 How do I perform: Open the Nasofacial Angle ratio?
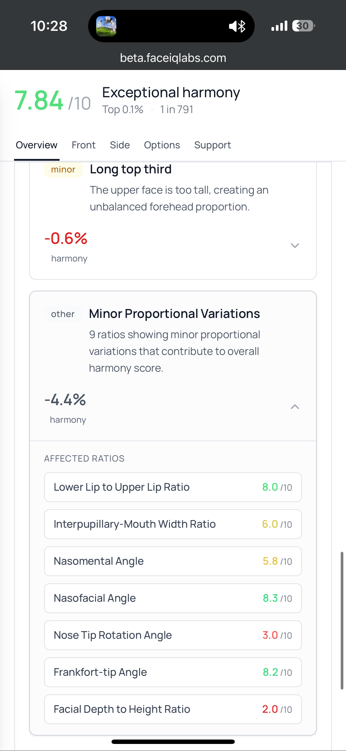[x=173, y=598]
